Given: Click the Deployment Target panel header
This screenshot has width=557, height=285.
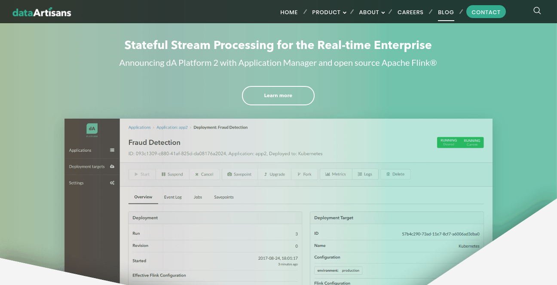Looking at the screenshot, I should [397, 218].
